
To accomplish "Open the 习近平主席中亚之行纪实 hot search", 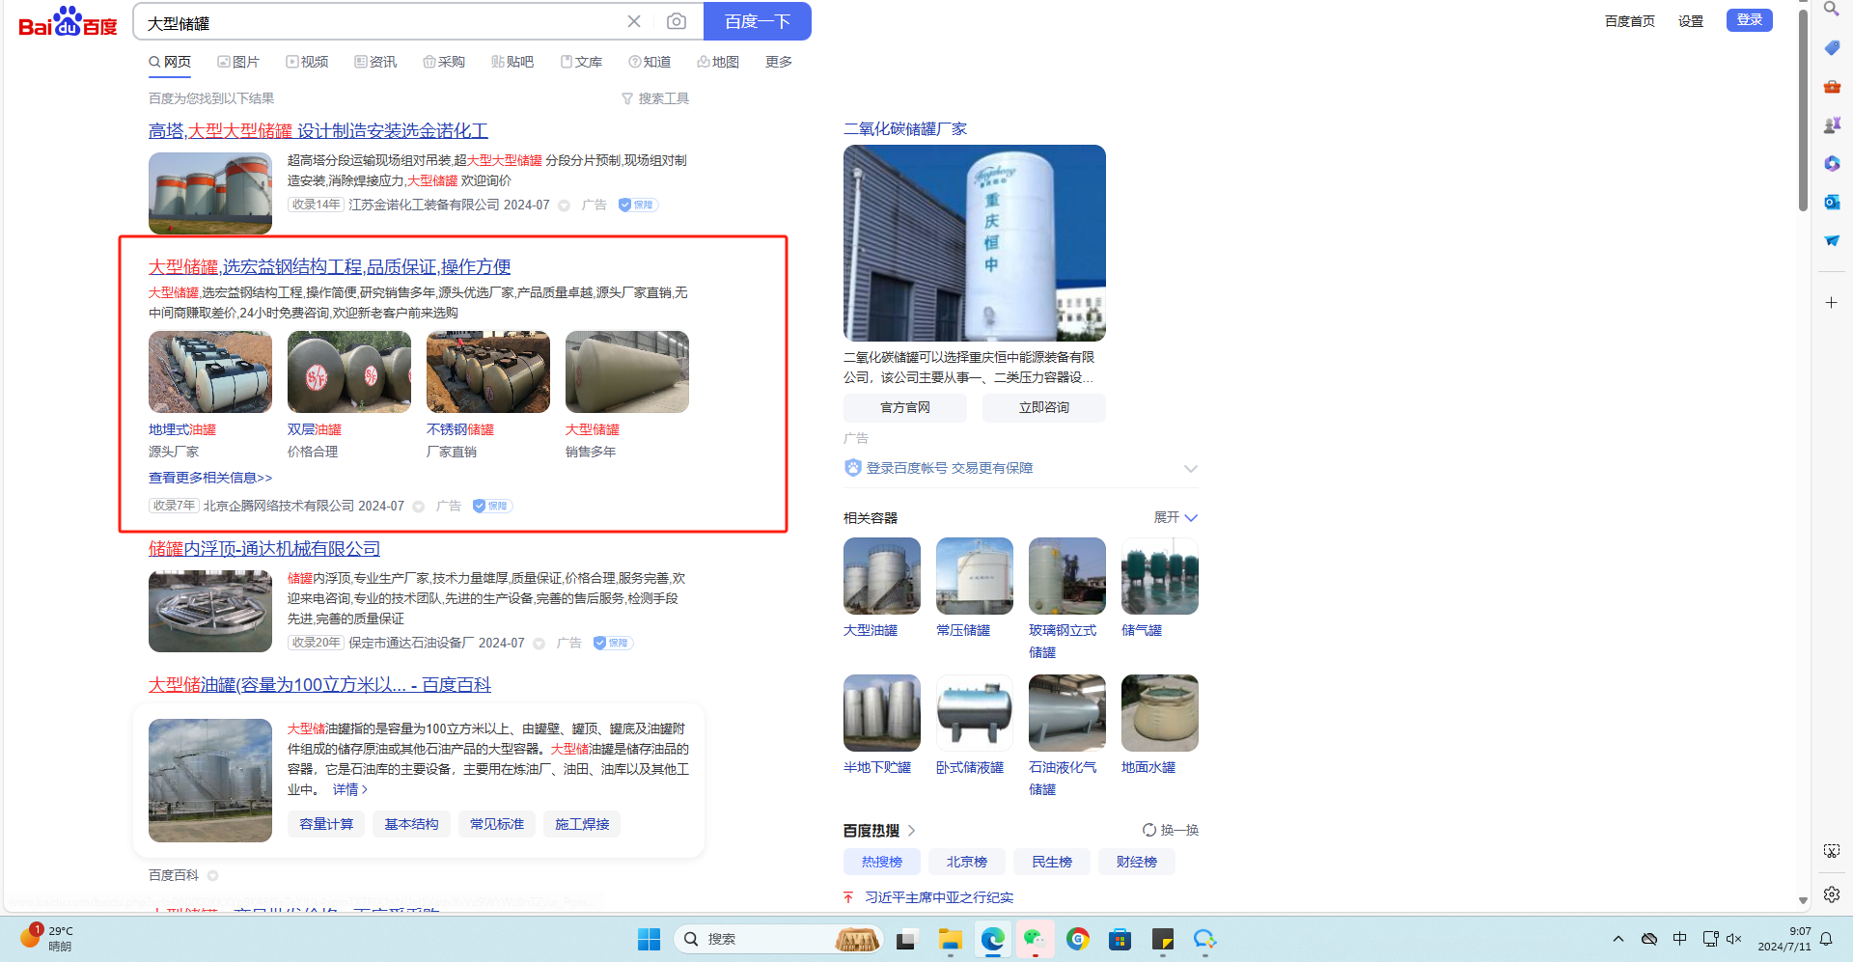I will [x=939, y=897].
